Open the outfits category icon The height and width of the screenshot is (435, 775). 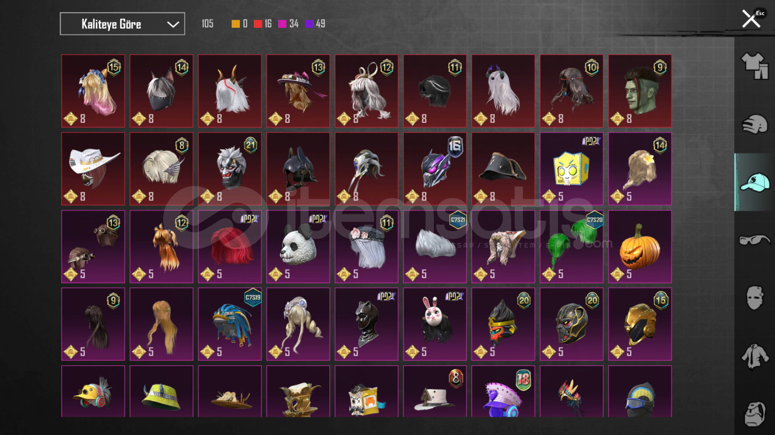coord(754,66)
